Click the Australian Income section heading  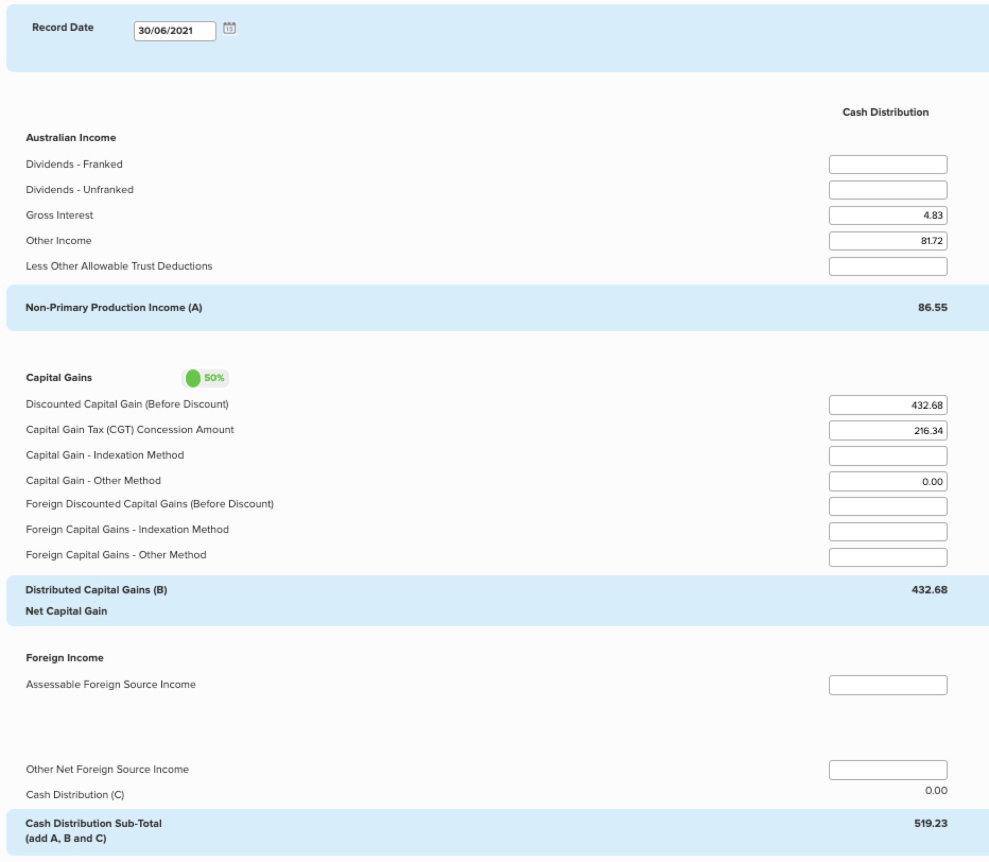pyautogui.click(x=71, y=137)
